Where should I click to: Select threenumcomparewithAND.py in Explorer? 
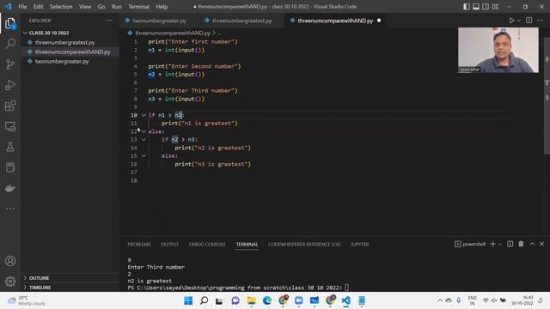pyautogui.click(x=70, y=51)
